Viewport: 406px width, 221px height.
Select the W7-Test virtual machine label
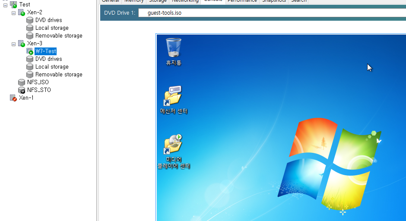click(46, 51)
